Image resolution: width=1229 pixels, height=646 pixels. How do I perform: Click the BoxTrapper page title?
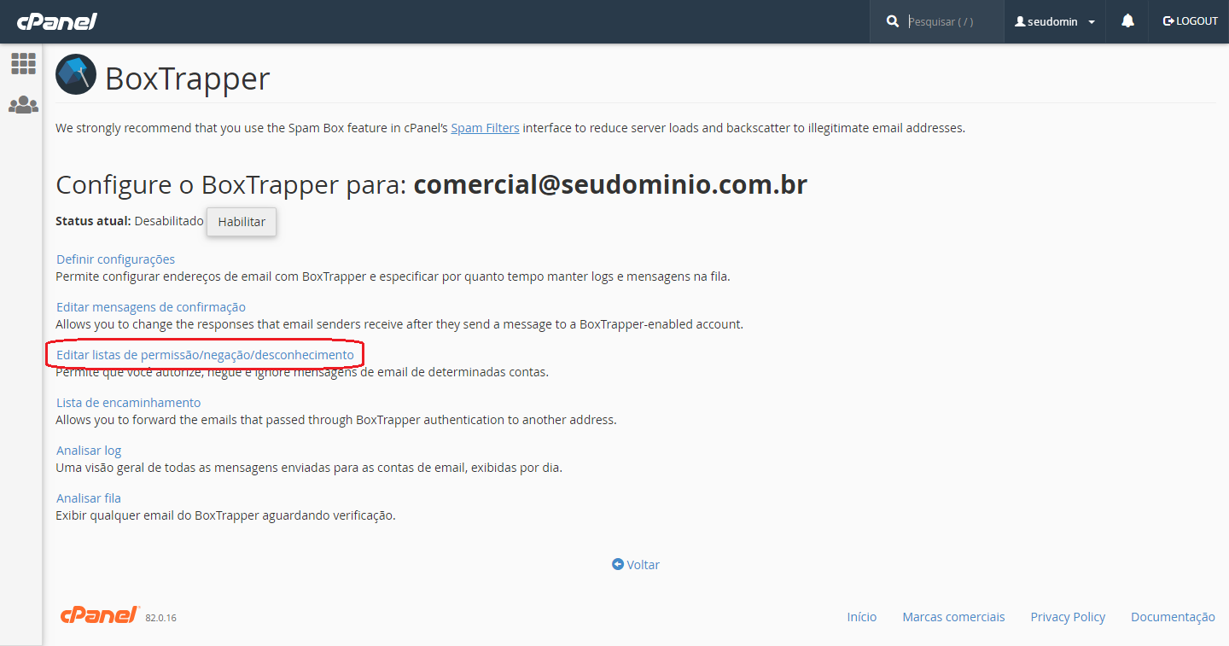click(x=188, y=79)
